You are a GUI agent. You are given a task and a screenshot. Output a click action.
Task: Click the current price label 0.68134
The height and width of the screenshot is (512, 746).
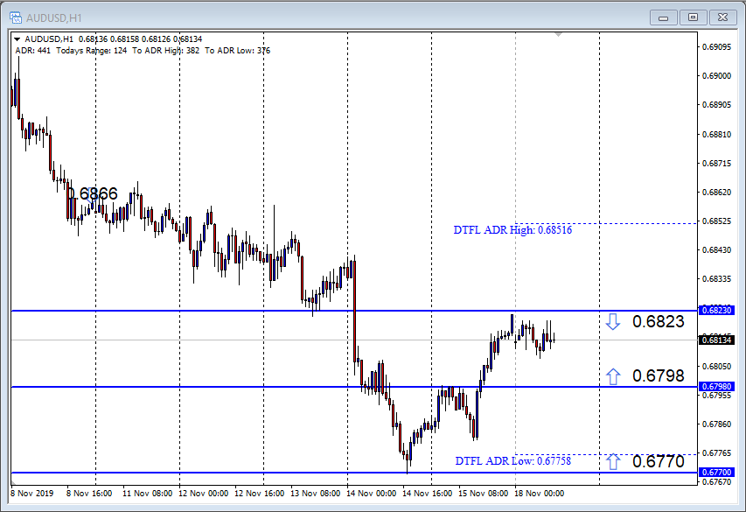717,340
